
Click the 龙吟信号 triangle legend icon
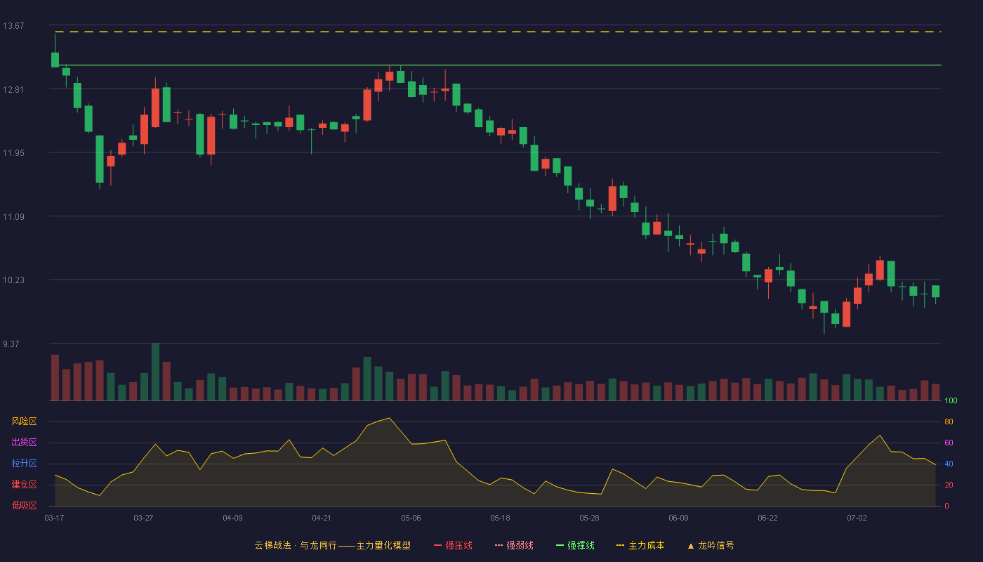pos(691,545)
